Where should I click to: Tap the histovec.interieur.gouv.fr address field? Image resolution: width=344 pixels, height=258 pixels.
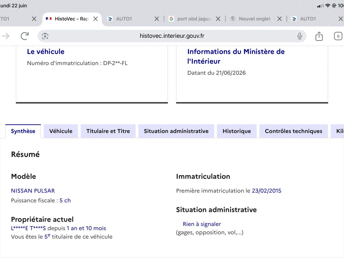(x=172, y=36)
